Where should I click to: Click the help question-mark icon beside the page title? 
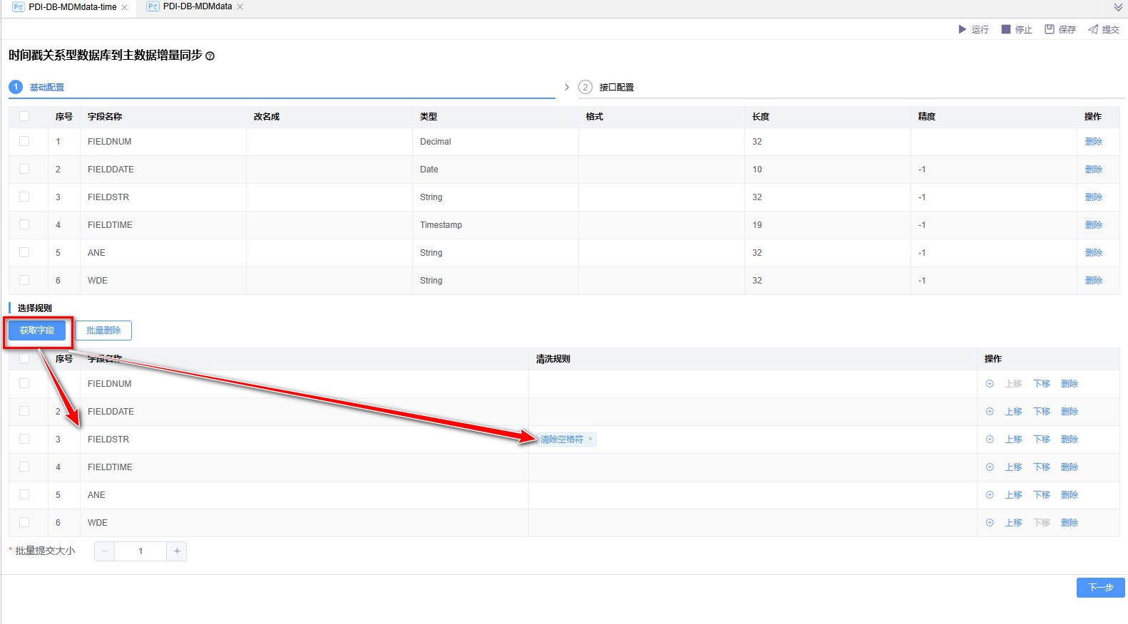coord(210,56)
